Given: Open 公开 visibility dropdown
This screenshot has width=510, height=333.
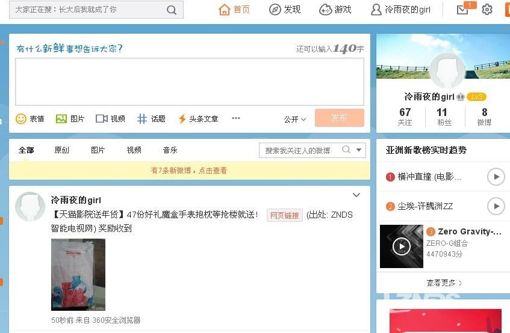Looking at the screenshot, I should pos(294,120).
